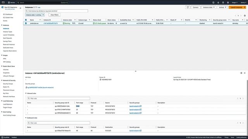The height and width of the screenshot is (139, 248).
Task: Go to previous page of instances table
Action: click(x=235, y=15)
